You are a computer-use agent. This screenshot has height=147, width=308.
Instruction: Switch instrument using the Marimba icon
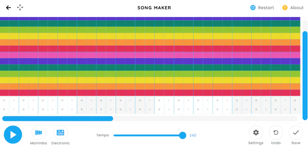click(x=38, y=133)
